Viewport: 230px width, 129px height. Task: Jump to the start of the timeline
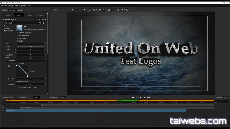point(133,97)
